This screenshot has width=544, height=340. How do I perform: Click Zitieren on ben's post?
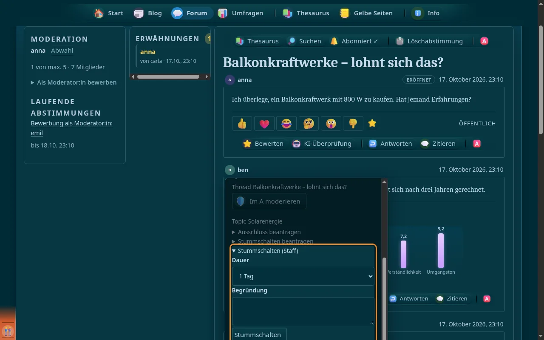click(451, 299)
